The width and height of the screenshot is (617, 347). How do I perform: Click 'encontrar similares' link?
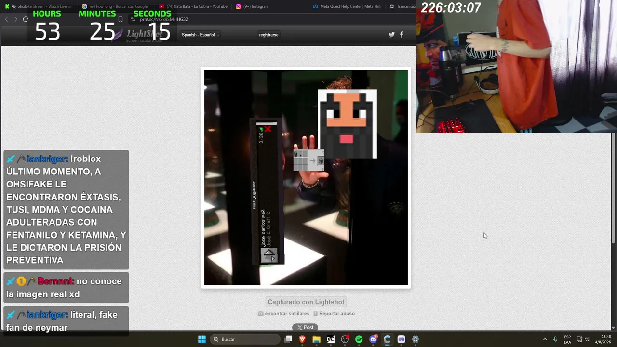(x=284, y=314)
